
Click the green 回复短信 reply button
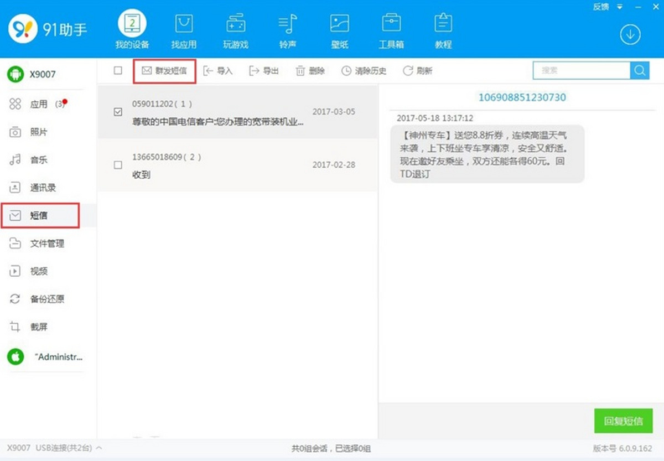click(623, 421)
